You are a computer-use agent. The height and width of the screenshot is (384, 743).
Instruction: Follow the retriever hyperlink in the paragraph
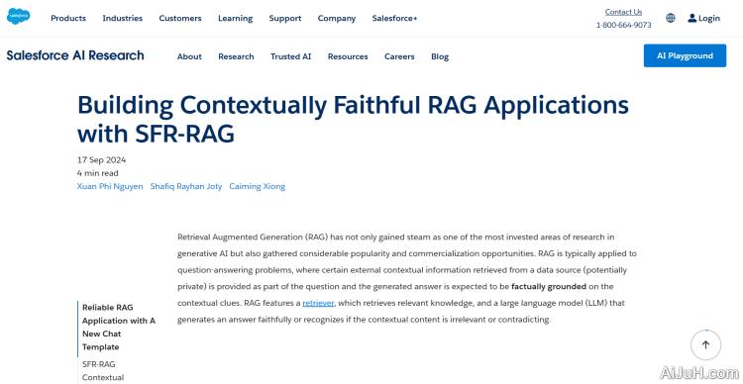click(318, 303)
